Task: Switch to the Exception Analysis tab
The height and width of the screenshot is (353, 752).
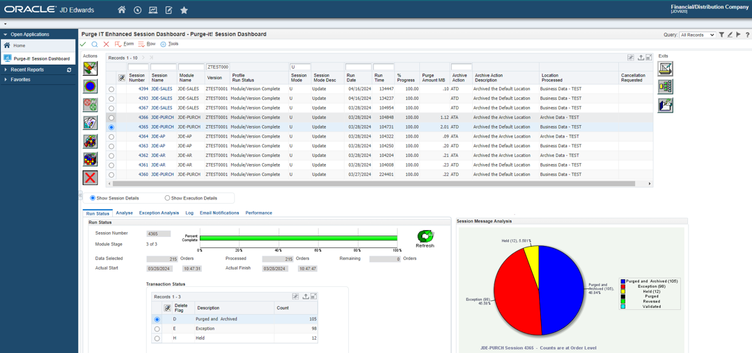Action: 159,213
